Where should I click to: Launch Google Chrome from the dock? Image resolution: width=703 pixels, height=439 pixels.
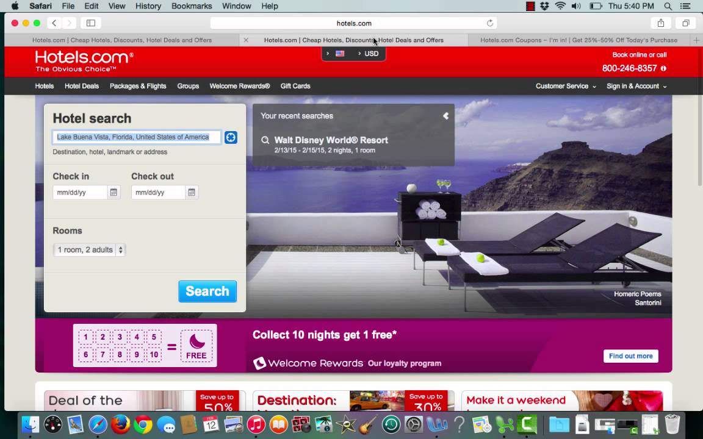tap(143, 424)
